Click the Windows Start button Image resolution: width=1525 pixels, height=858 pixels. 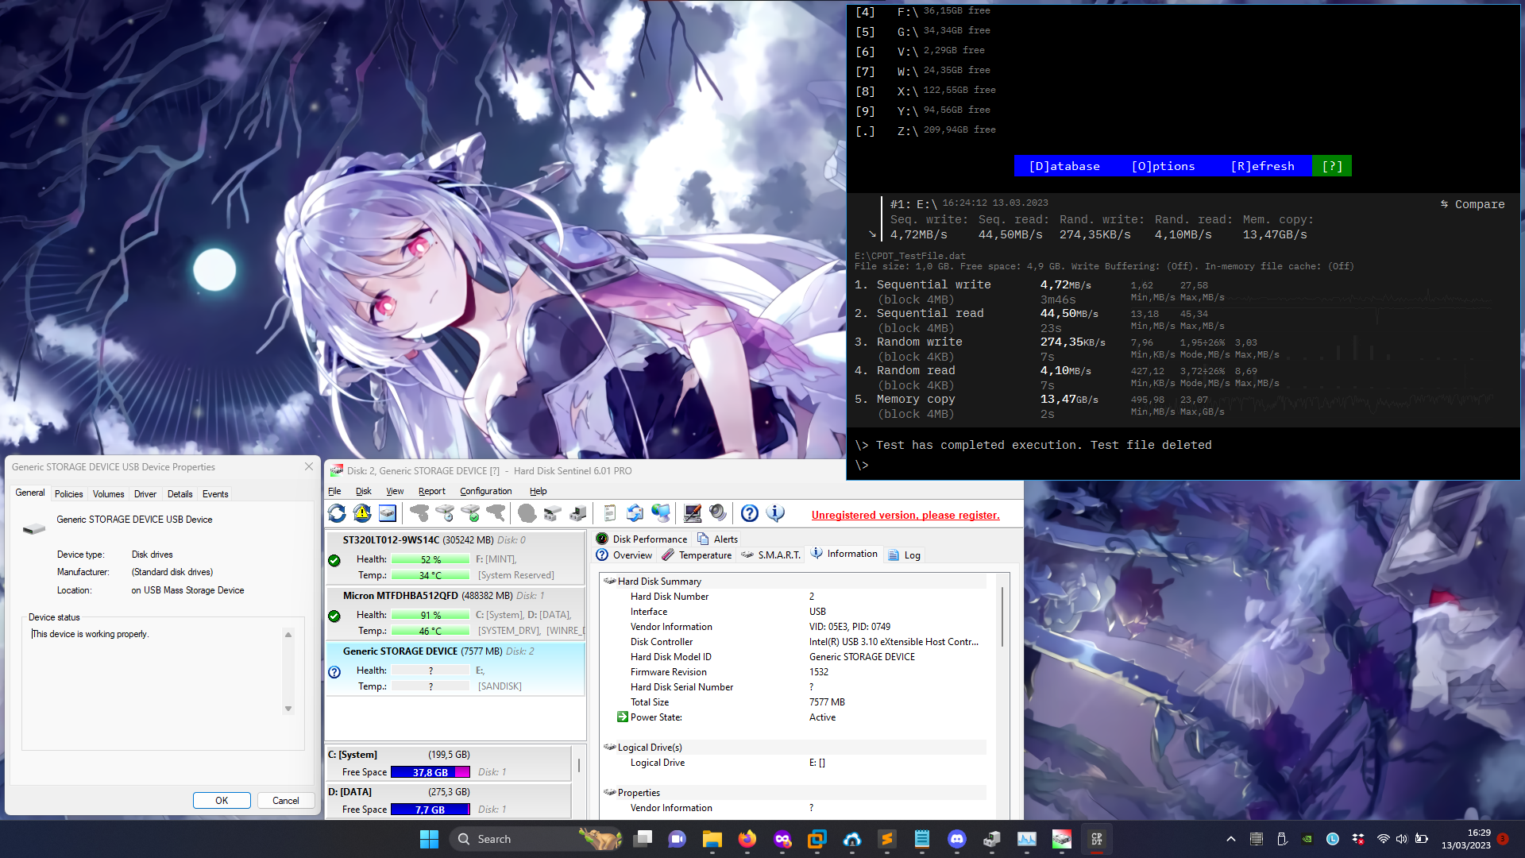tap(429, 839)
